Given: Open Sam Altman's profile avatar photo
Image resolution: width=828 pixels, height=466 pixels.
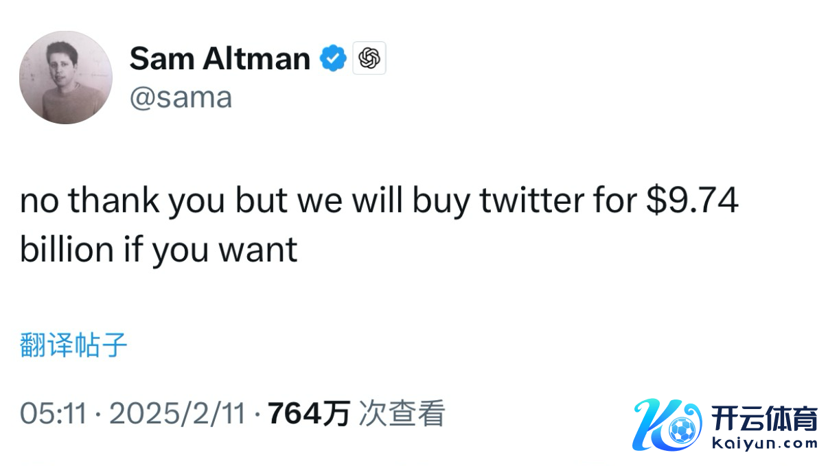Looking at the screenshot, I should pyautogui.click(x=66, y=78).
